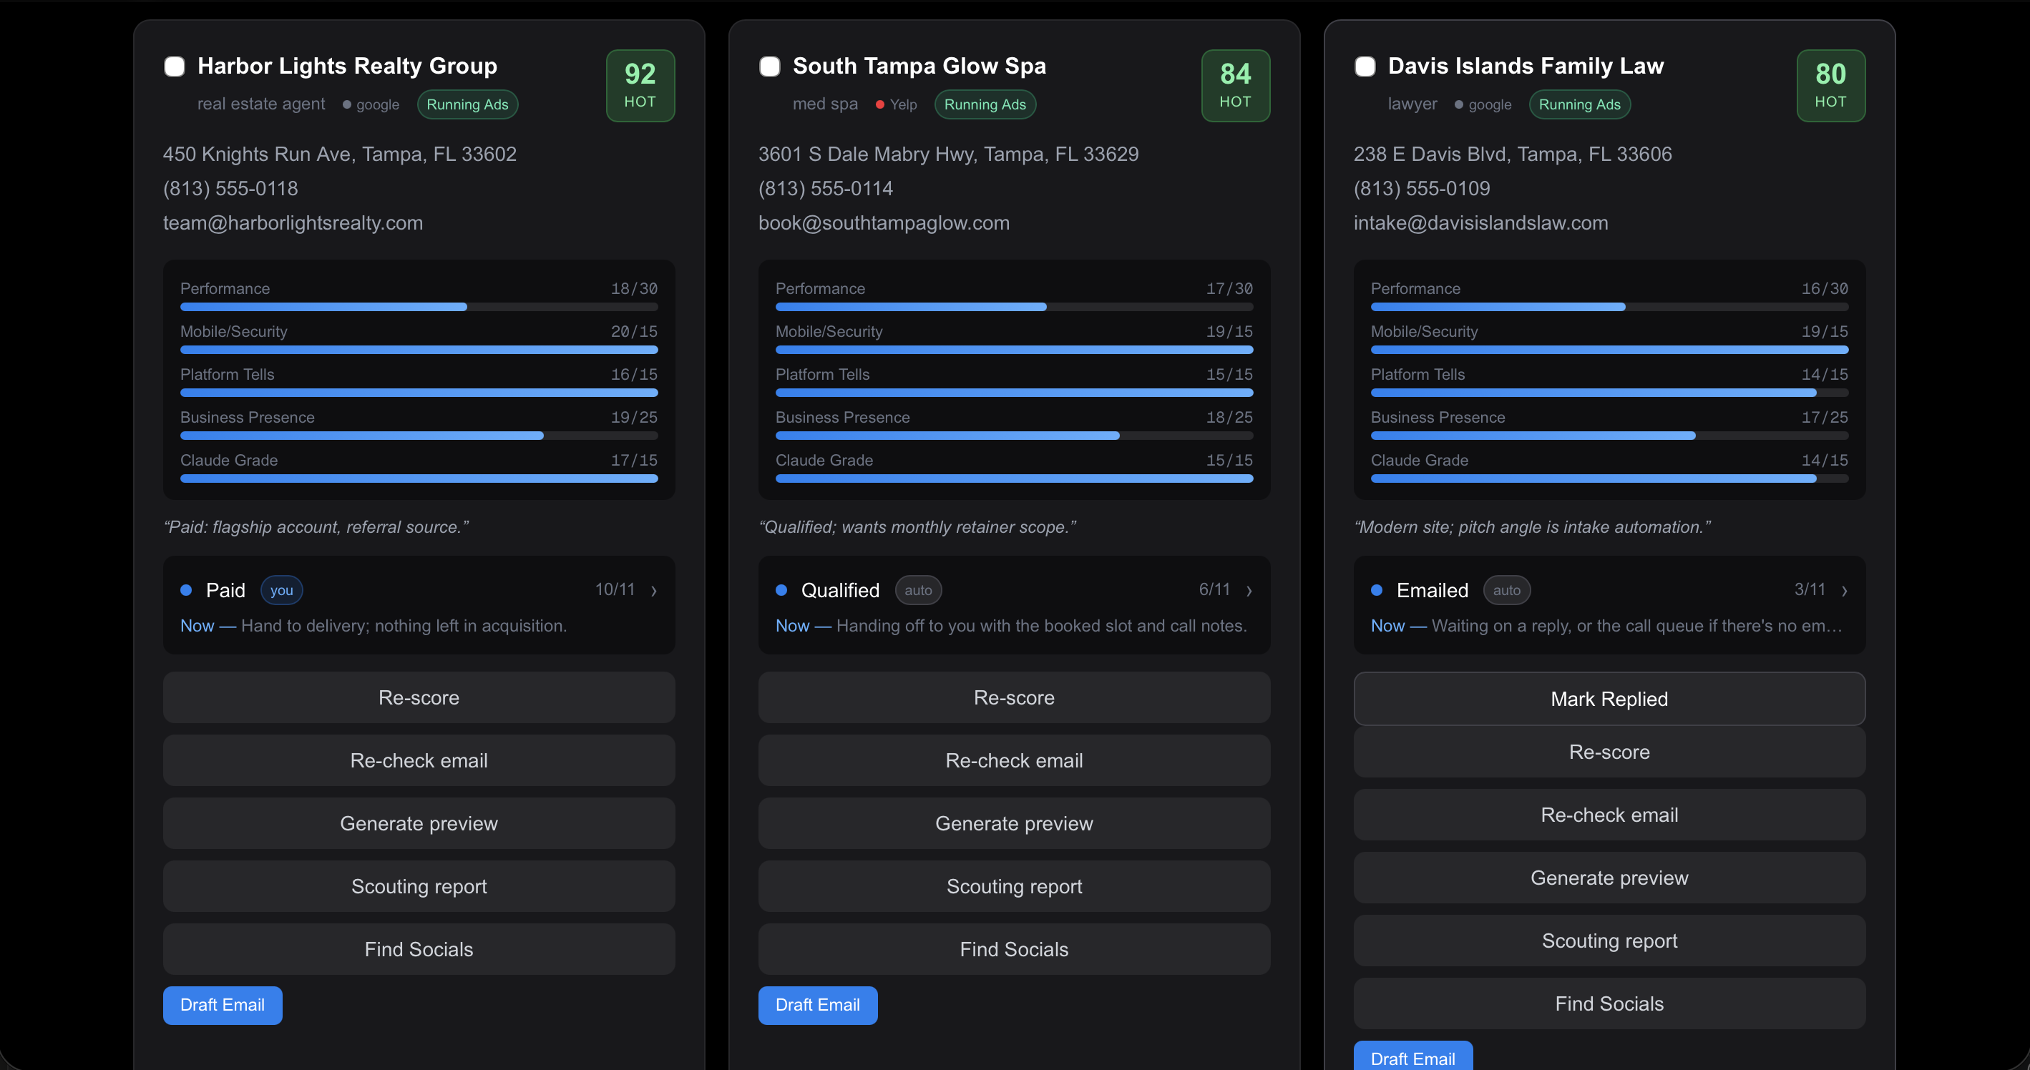Tick the Davis Islands Family Law checkbox
2030x1070 pixels.
point(1365,67)
